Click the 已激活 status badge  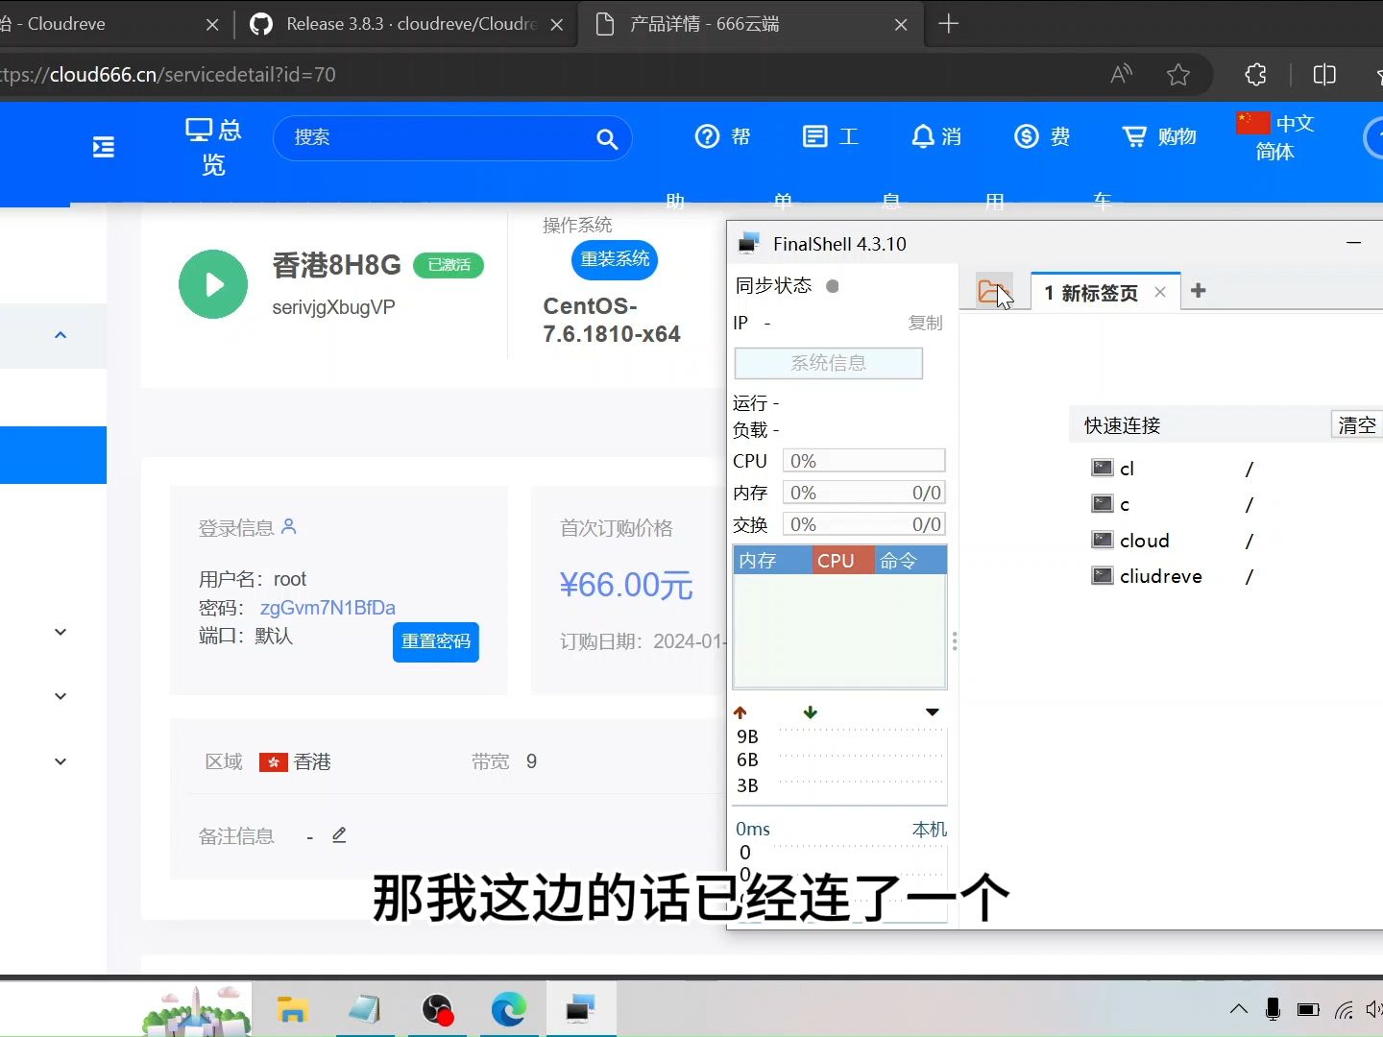(x=449, y=265)
